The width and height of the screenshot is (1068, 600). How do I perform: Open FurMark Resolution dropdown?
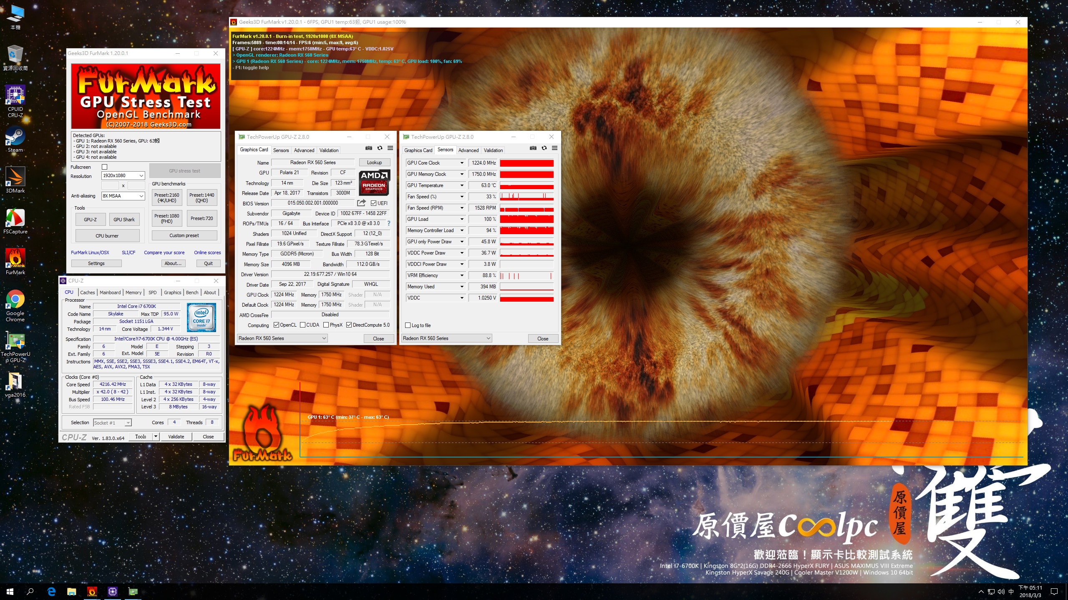[123, 176]
